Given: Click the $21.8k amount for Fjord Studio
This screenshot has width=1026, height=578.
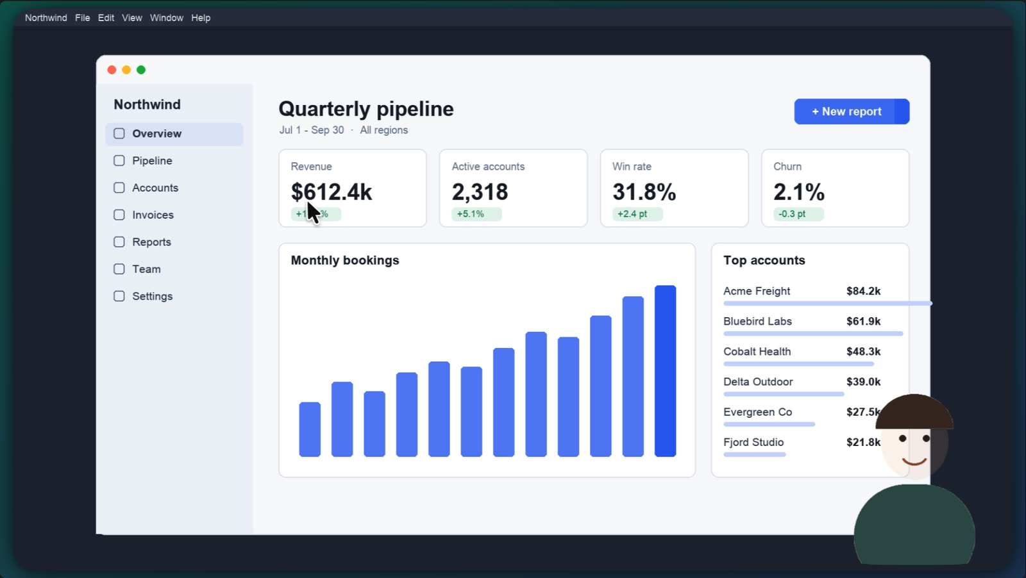Looking at the screenshot, I should [863, 442].
